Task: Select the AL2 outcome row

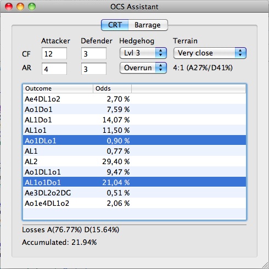Action: coord(134,161)
